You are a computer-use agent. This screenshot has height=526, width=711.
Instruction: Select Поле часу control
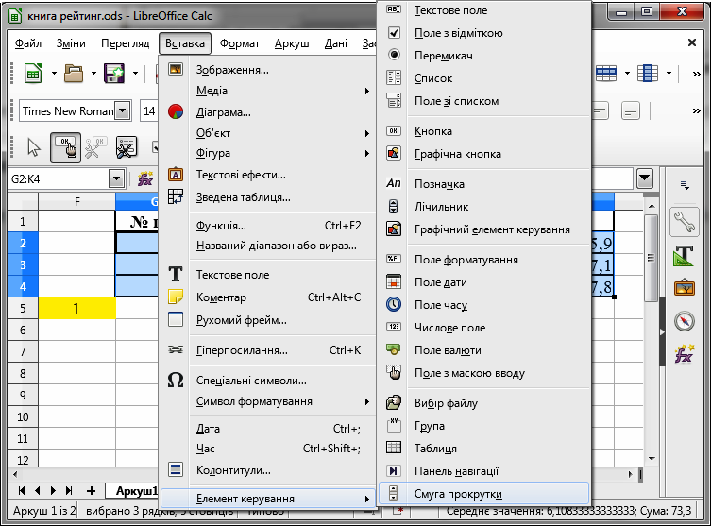coord(483,305)
